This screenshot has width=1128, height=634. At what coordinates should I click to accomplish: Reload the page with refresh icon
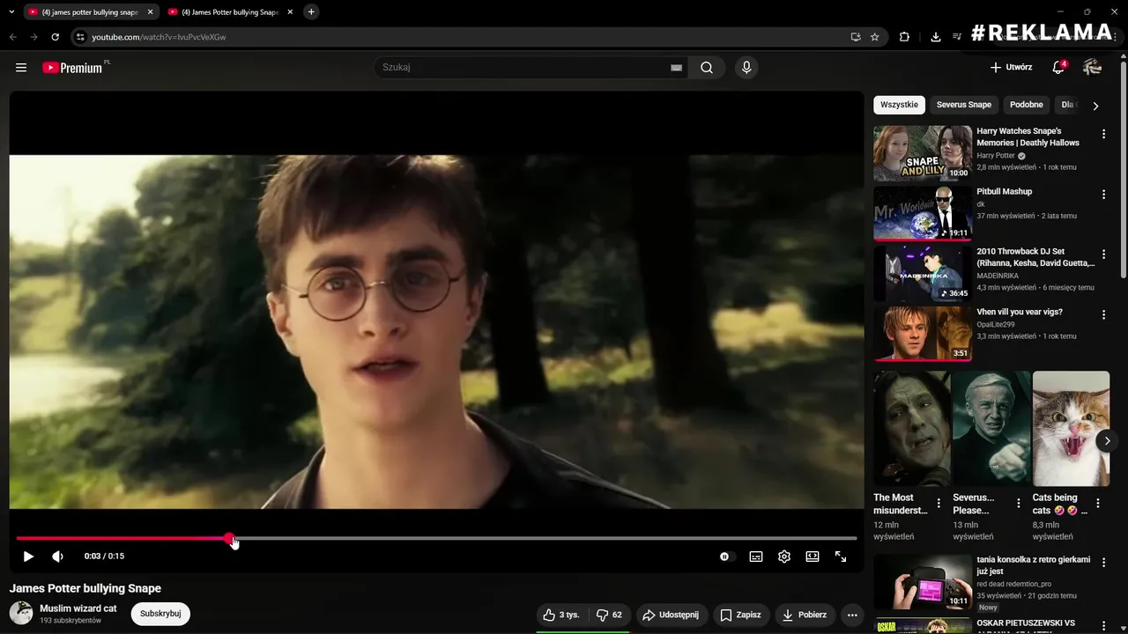(x=55, y=37)
